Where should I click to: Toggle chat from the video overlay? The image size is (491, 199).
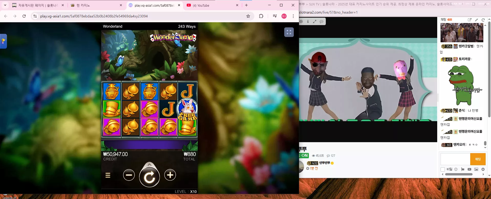(321, 22)
